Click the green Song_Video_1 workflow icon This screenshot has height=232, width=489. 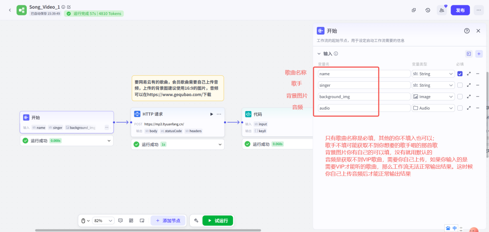[x=22, y=10]
